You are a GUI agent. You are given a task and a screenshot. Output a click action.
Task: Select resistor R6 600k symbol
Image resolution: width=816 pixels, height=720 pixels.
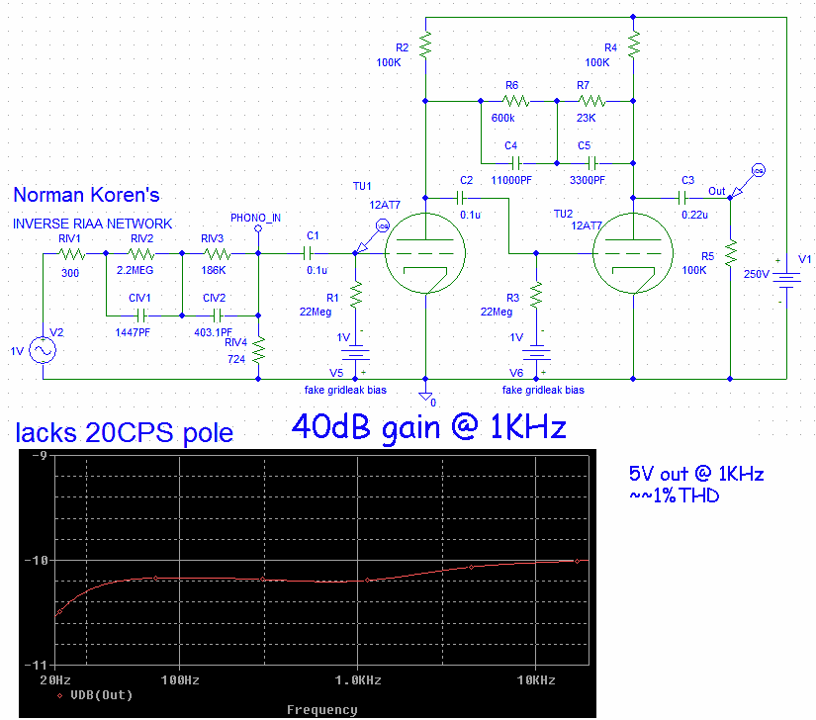pyautogui.click(x=516, y=101)
